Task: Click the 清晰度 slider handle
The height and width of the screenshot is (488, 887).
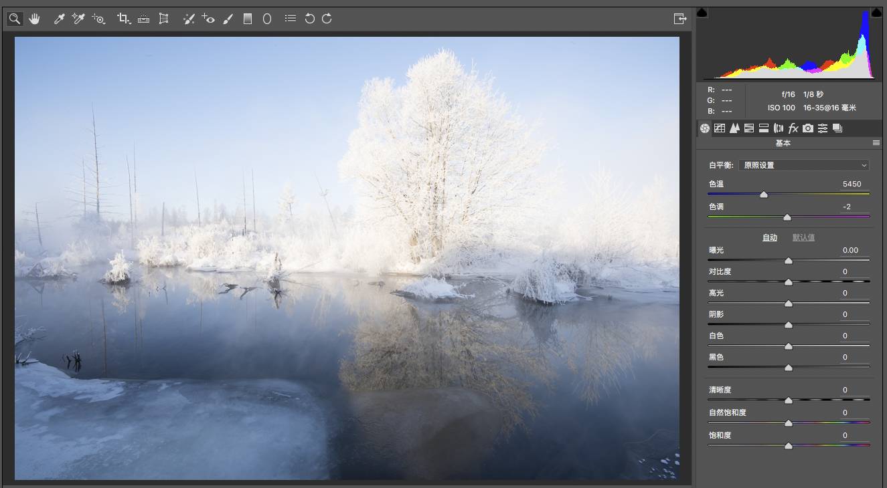Action: 789,400
